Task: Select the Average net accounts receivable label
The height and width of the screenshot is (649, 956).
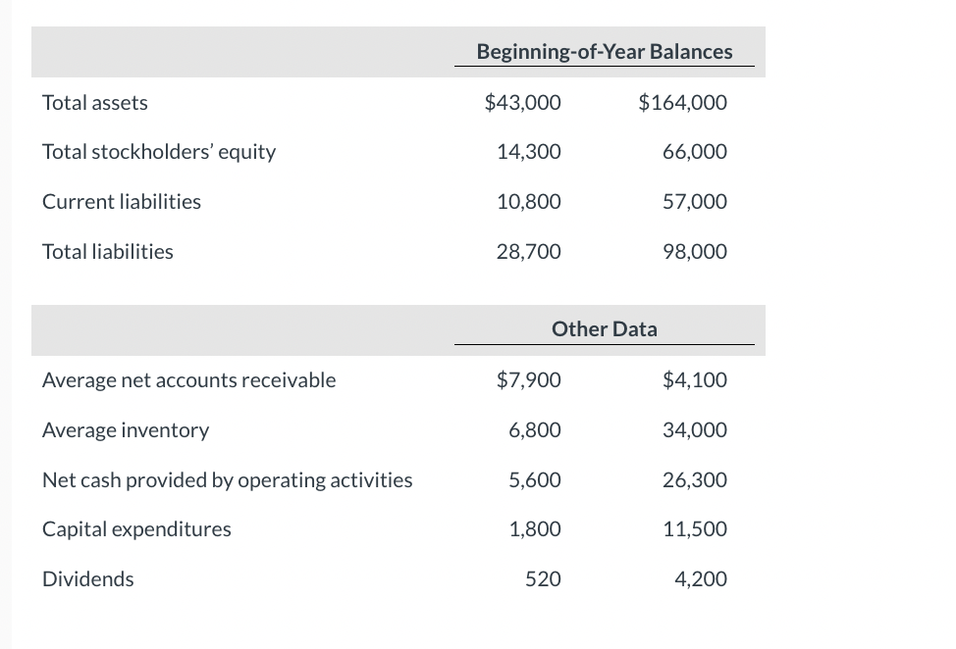Action: 189,380
